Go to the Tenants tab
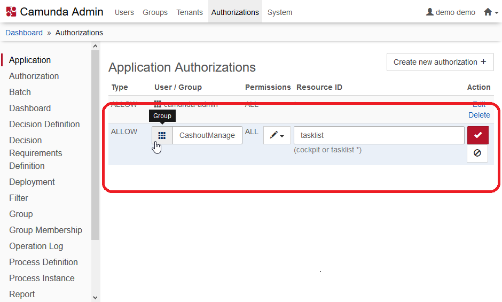502x302 pixels. (x=190, y=12)
